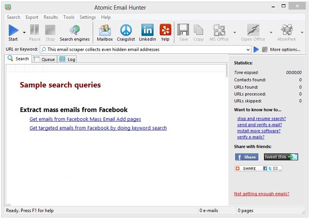Click 'Not getting enough emails?' red link

262,194
